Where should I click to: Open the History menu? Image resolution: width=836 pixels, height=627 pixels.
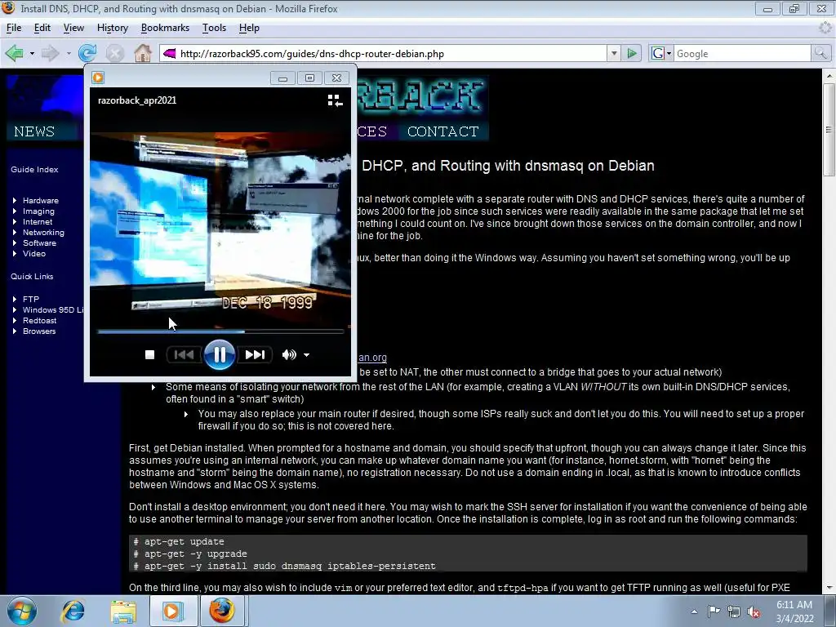(x=113, y=28)
